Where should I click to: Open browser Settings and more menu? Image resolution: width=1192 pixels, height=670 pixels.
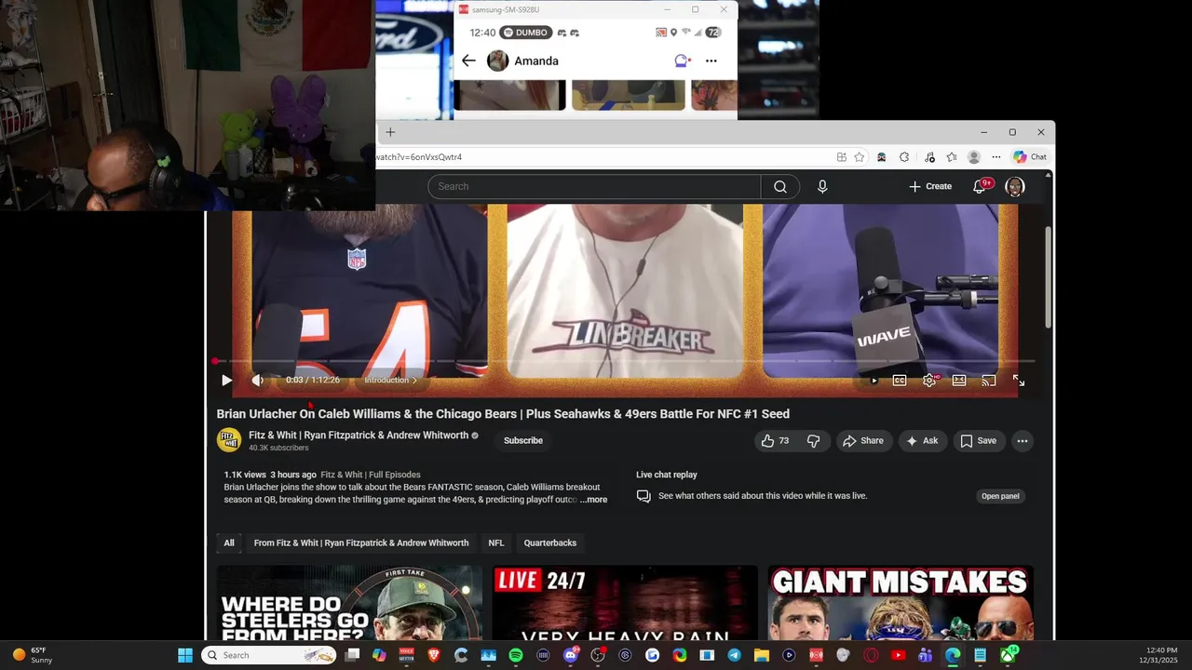[x=996, y=157]
